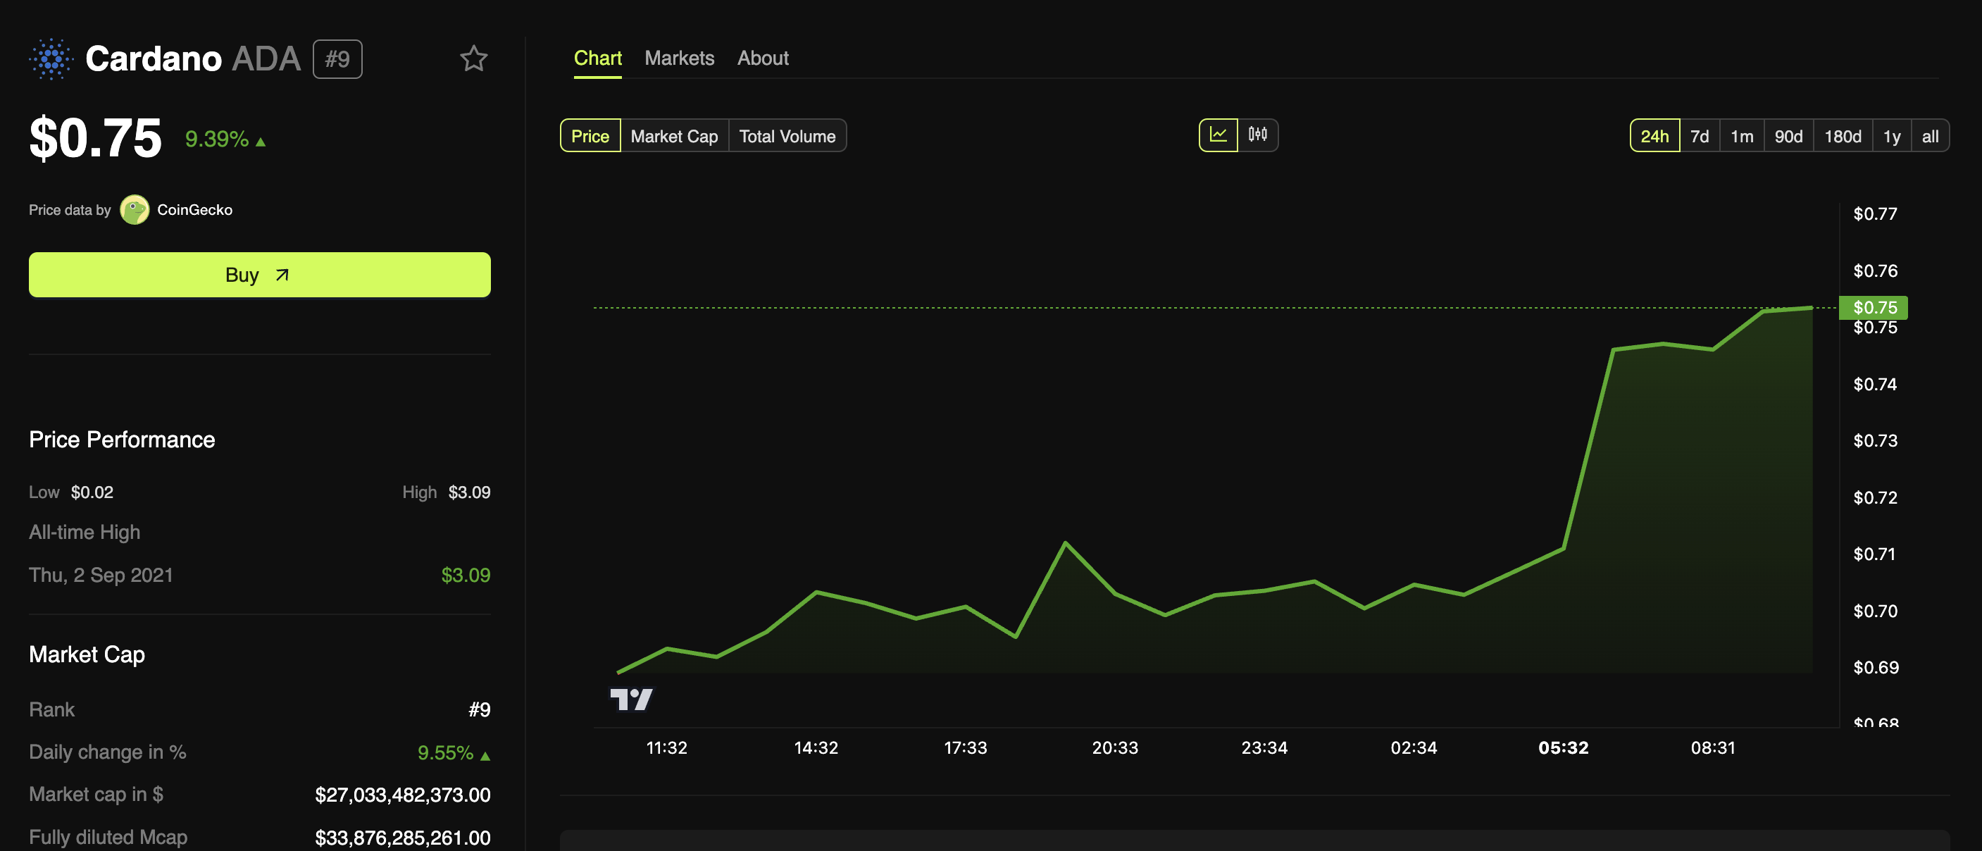Switch to line chart view icon

[x=1218, y=135]
